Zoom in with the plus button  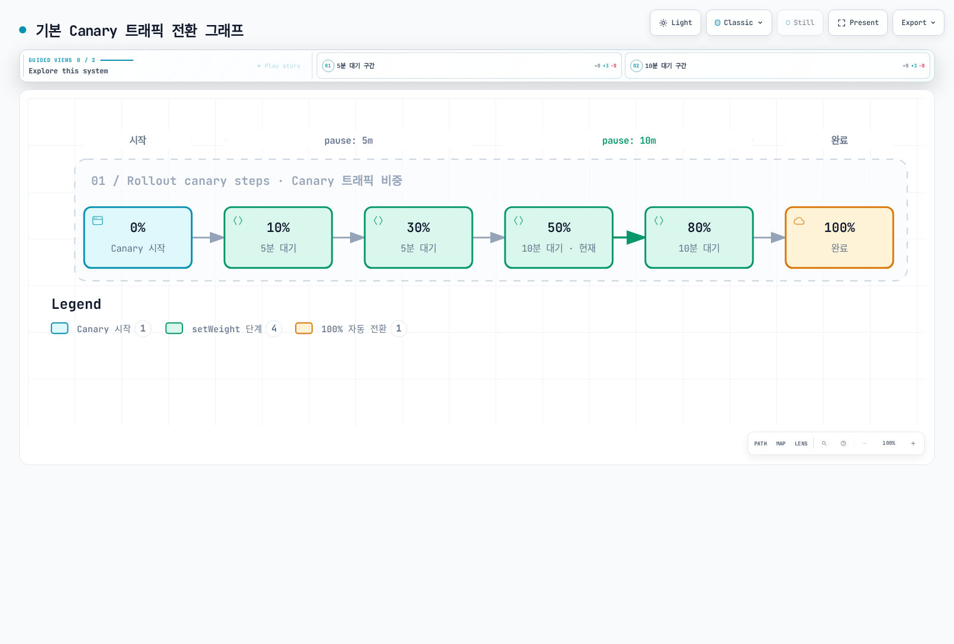click(x=913, y=444)
